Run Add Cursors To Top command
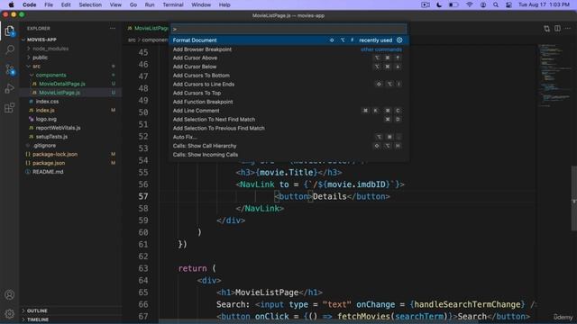 [288, 93]
